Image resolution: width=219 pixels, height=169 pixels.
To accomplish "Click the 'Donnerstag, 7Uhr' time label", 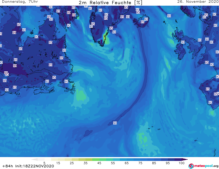I will coord(20,2).
